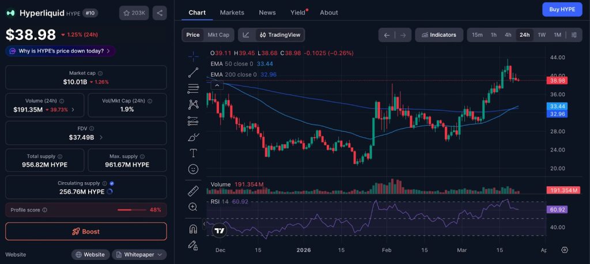Open the Markets tab

pyautogui.click(x=232, y=13)
